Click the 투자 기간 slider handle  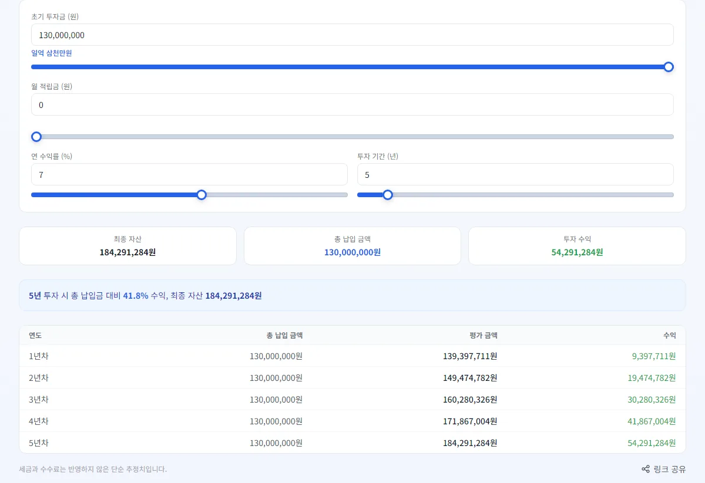click(x=388, y=195)
